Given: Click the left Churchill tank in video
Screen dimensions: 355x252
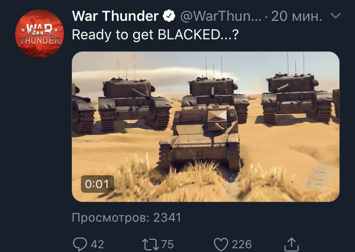Looking at the screenshot, I should coord(134,104).
